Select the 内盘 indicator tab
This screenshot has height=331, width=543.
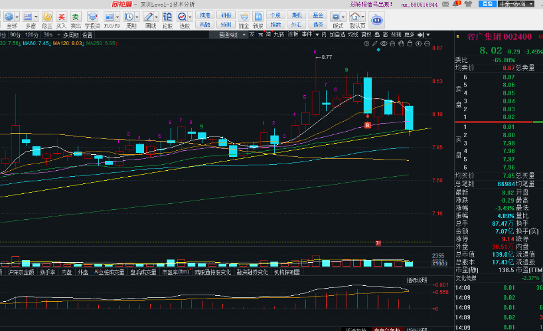tap(66, 272)
